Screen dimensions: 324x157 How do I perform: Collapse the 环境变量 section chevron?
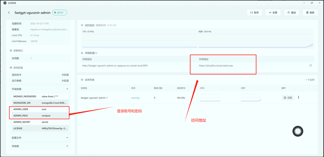pyautogui.click(x=67, y=89)
